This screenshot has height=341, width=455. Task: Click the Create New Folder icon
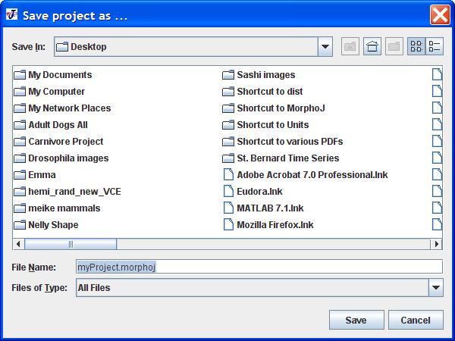point(394,46)
